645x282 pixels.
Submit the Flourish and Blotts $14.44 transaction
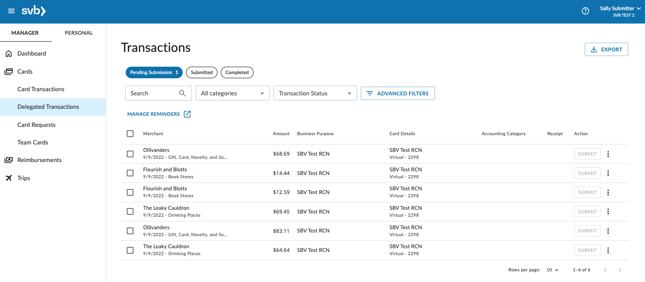588,173
